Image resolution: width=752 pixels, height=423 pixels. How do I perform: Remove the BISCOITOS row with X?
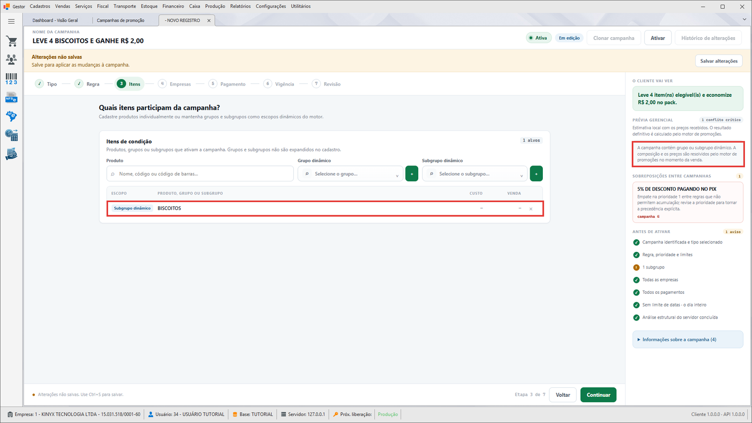click(531, 209)
